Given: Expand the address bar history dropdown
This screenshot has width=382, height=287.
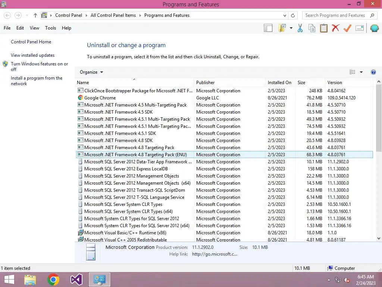Looking at the screenshot, I should 285,15.
